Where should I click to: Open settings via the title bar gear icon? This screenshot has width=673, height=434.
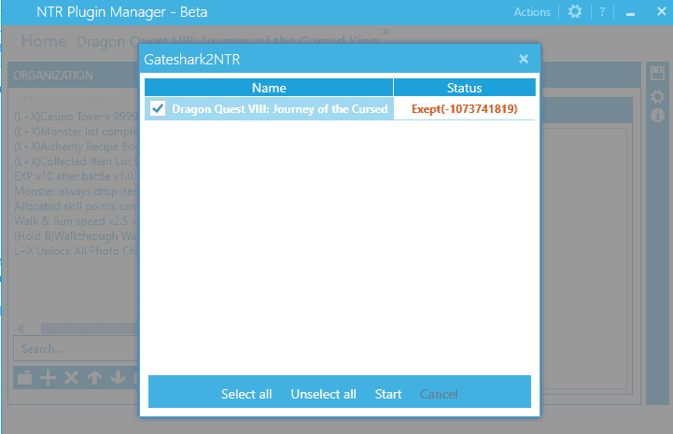(575, 11)
